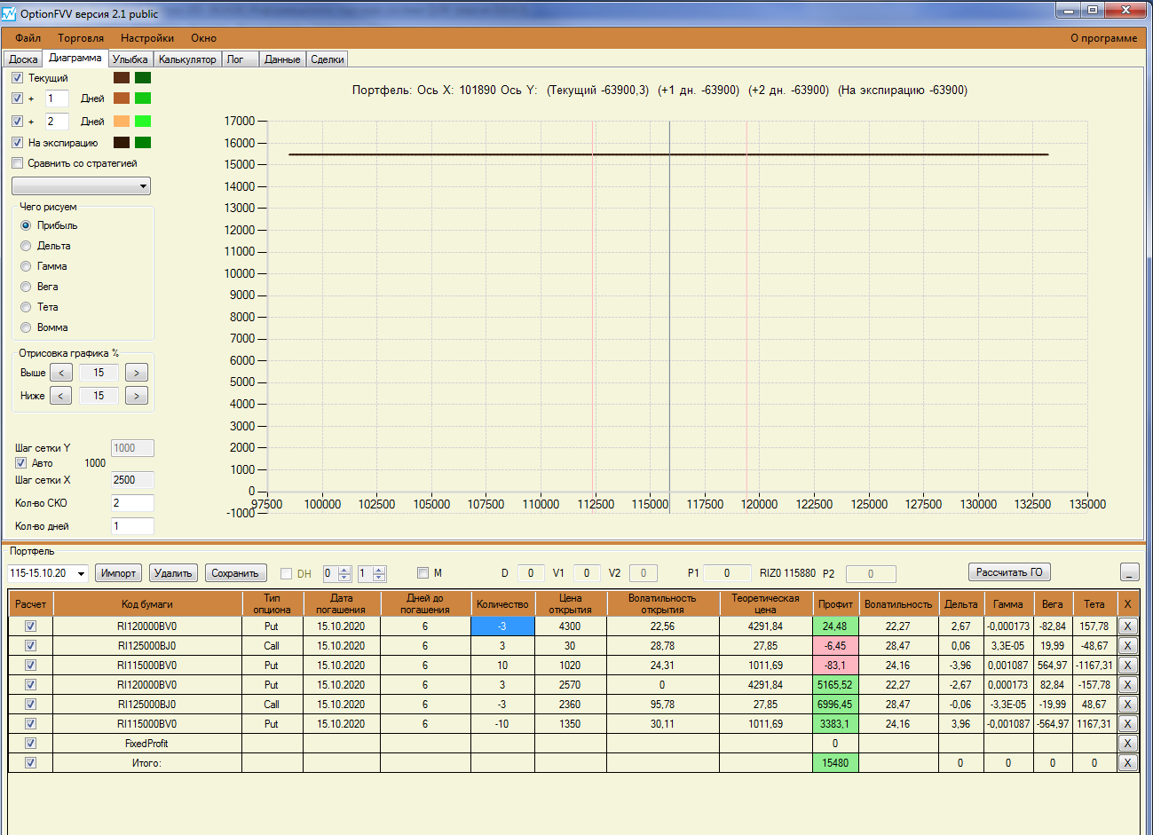
Task: Pick the green swatch for На экспирацию
Action: coord(143,142)
